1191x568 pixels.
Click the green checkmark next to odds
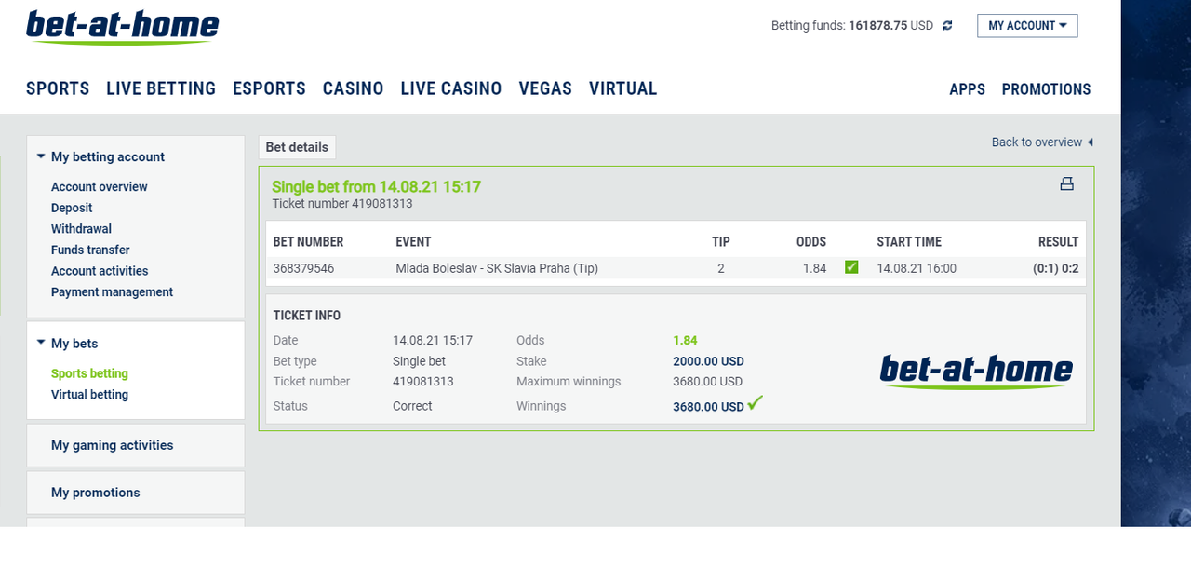tap(851, 267)
